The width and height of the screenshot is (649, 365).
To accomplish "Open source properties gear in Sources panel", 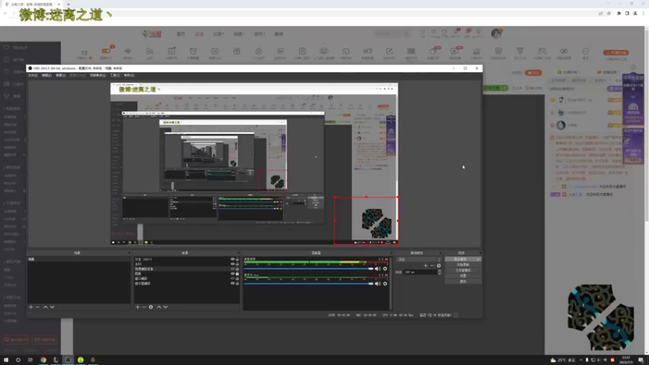I will pos(151,307).
